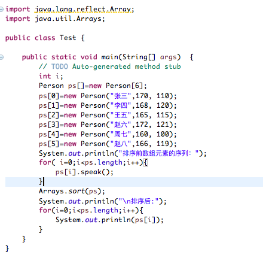Click the ps[4] line with "周七"
Image resolution: width=263 pixels, height=270 pixels.
pos(108,134)
